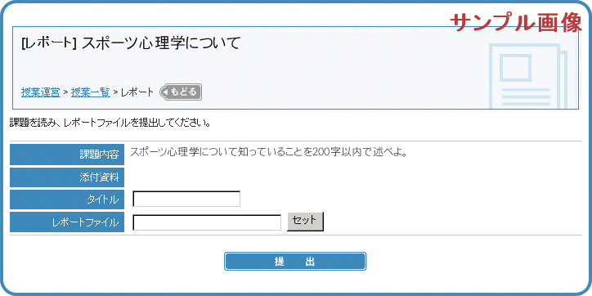Viewport: 592px width, 296px height.
Task: Click the instruction text 課題を読み、レポートファイルを提出してください
Action: pyautogui.click(x=110, y=123)
